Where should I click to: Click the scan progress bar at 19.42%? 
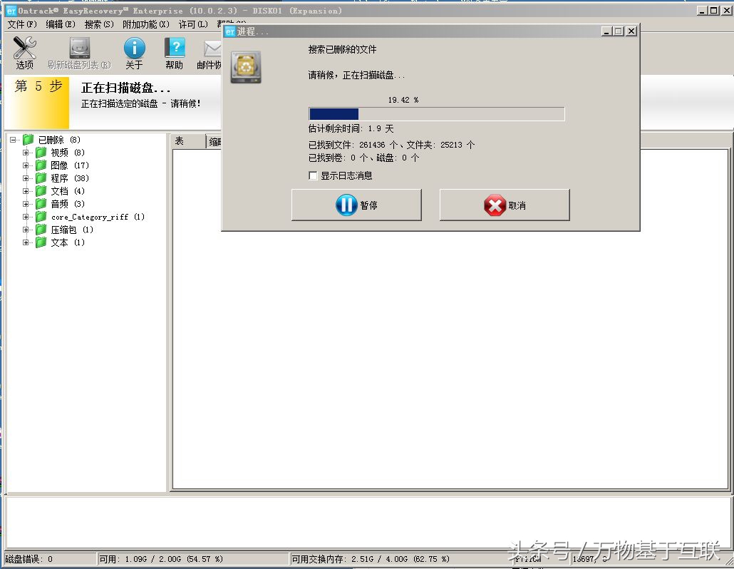pyautogui.click(x=436, y=114)
